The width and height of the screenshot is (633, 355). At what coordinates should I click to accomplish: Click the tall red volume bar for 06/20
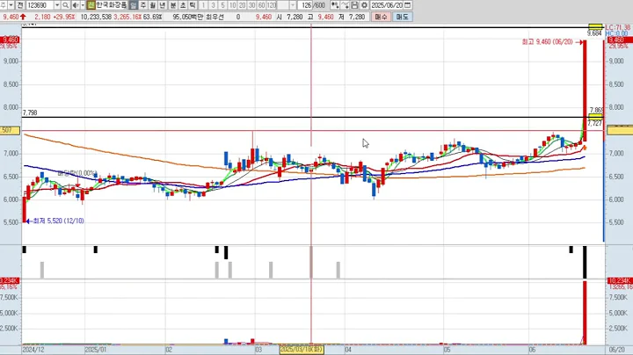585,313
